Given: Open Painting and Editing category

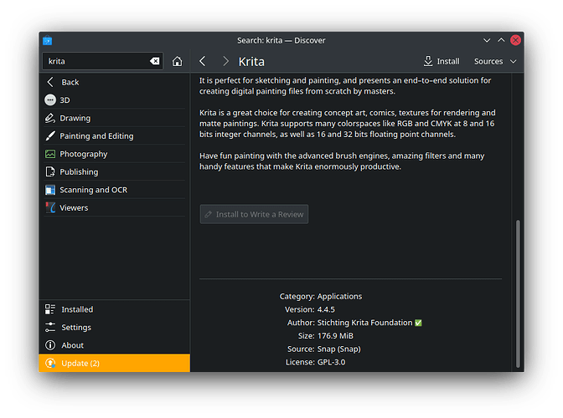Looking at the screenshot, I should coord(115,135).
